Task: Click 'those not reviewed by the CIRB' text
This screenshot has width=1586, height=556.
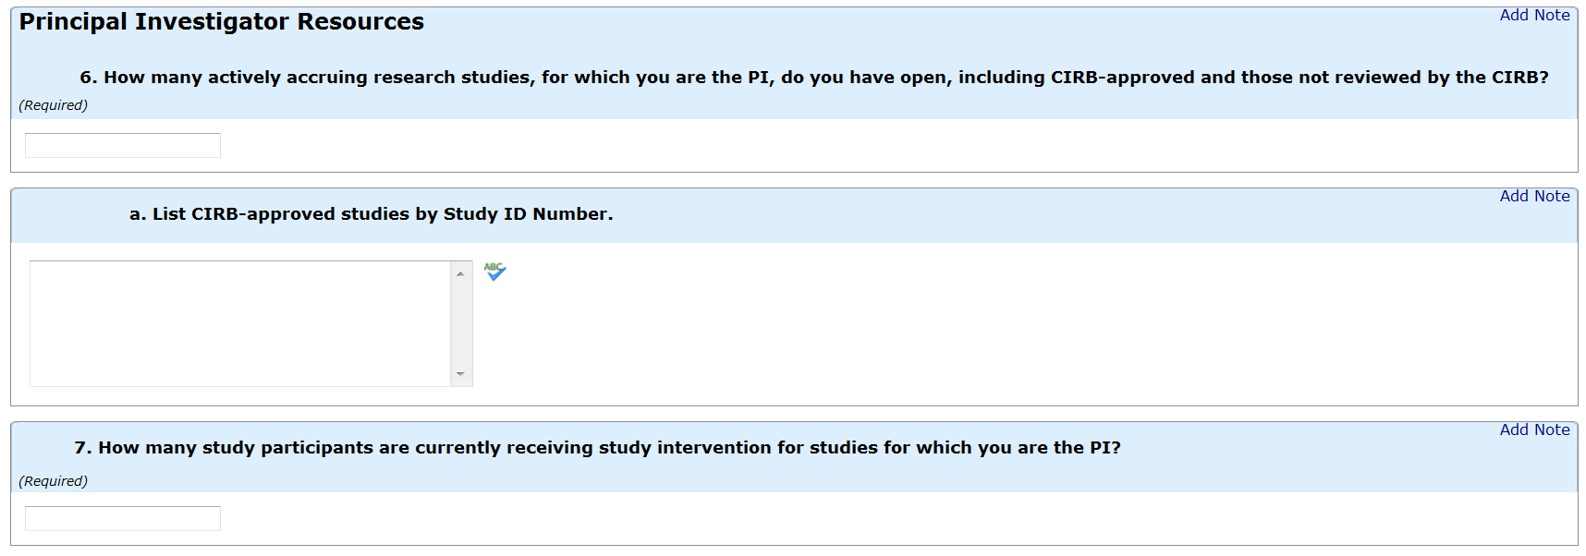Action: tap(1405, 78)
